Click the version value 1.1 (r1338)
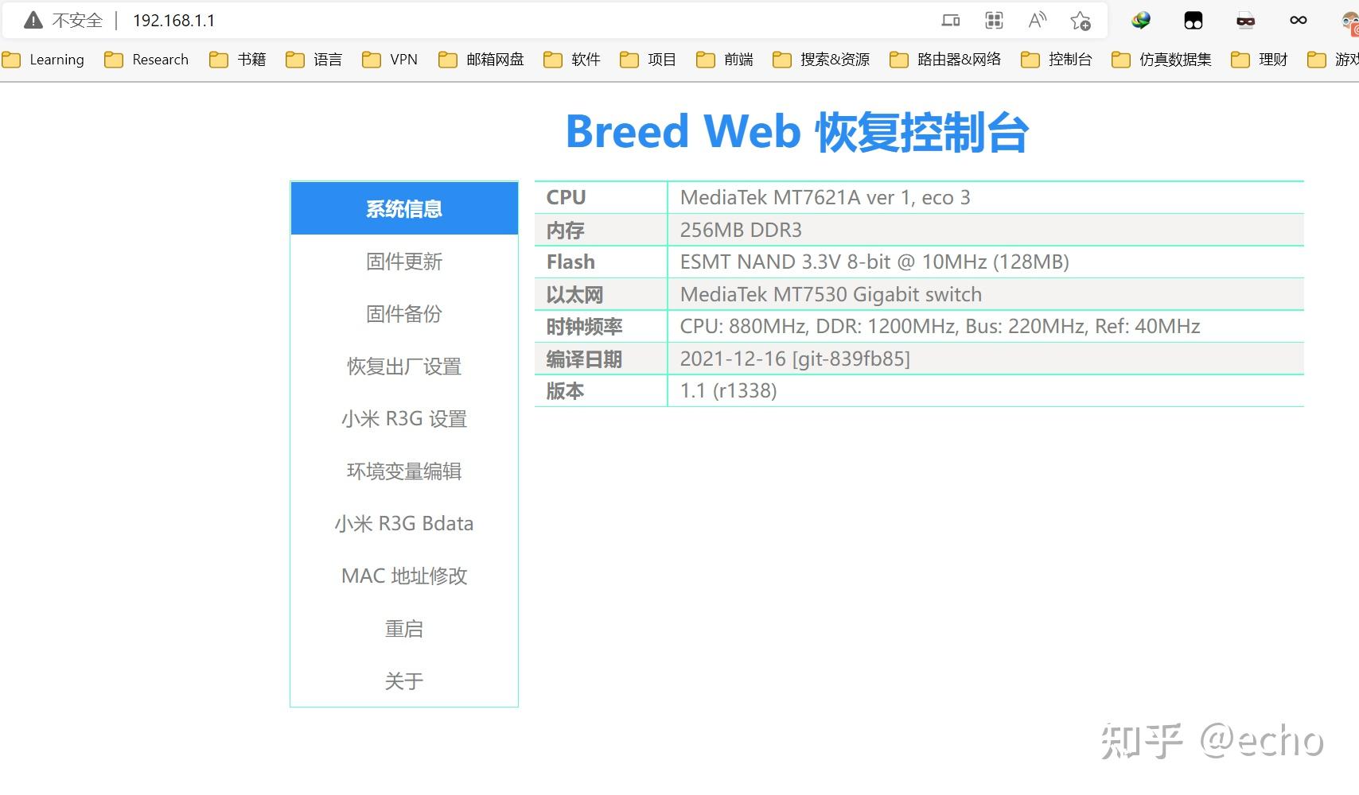 [728, 391]
